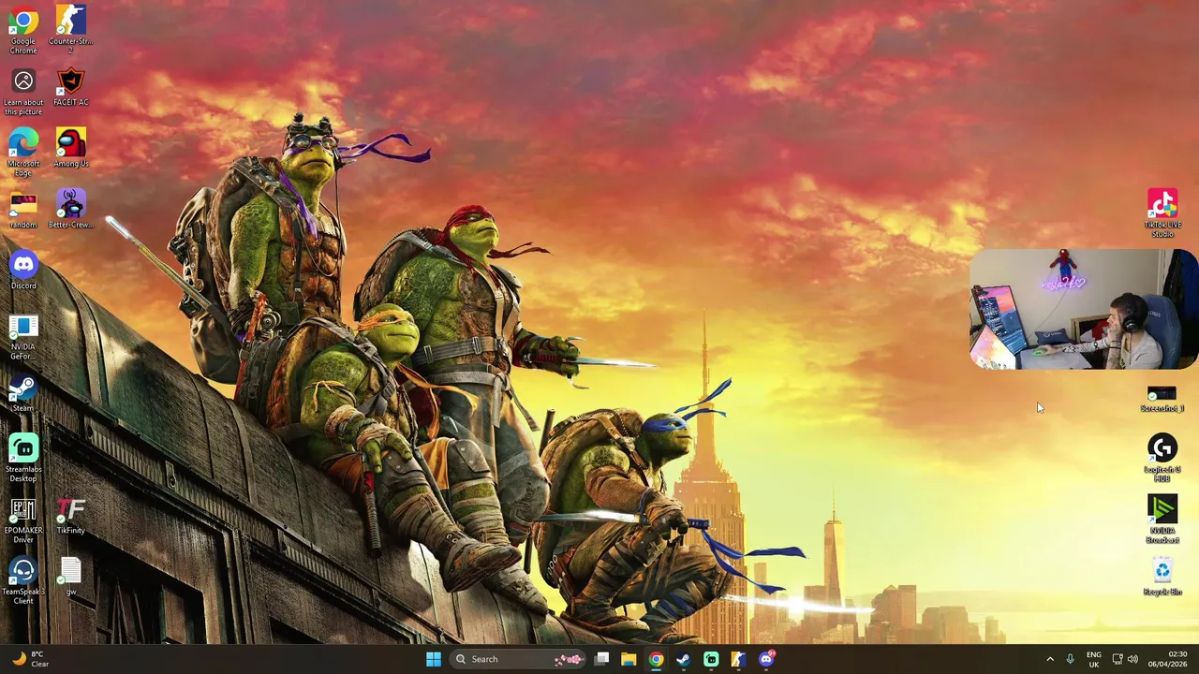Select the TeamSpeak 3 Client icon
The image size is (1199, 674).
point(23,581)
